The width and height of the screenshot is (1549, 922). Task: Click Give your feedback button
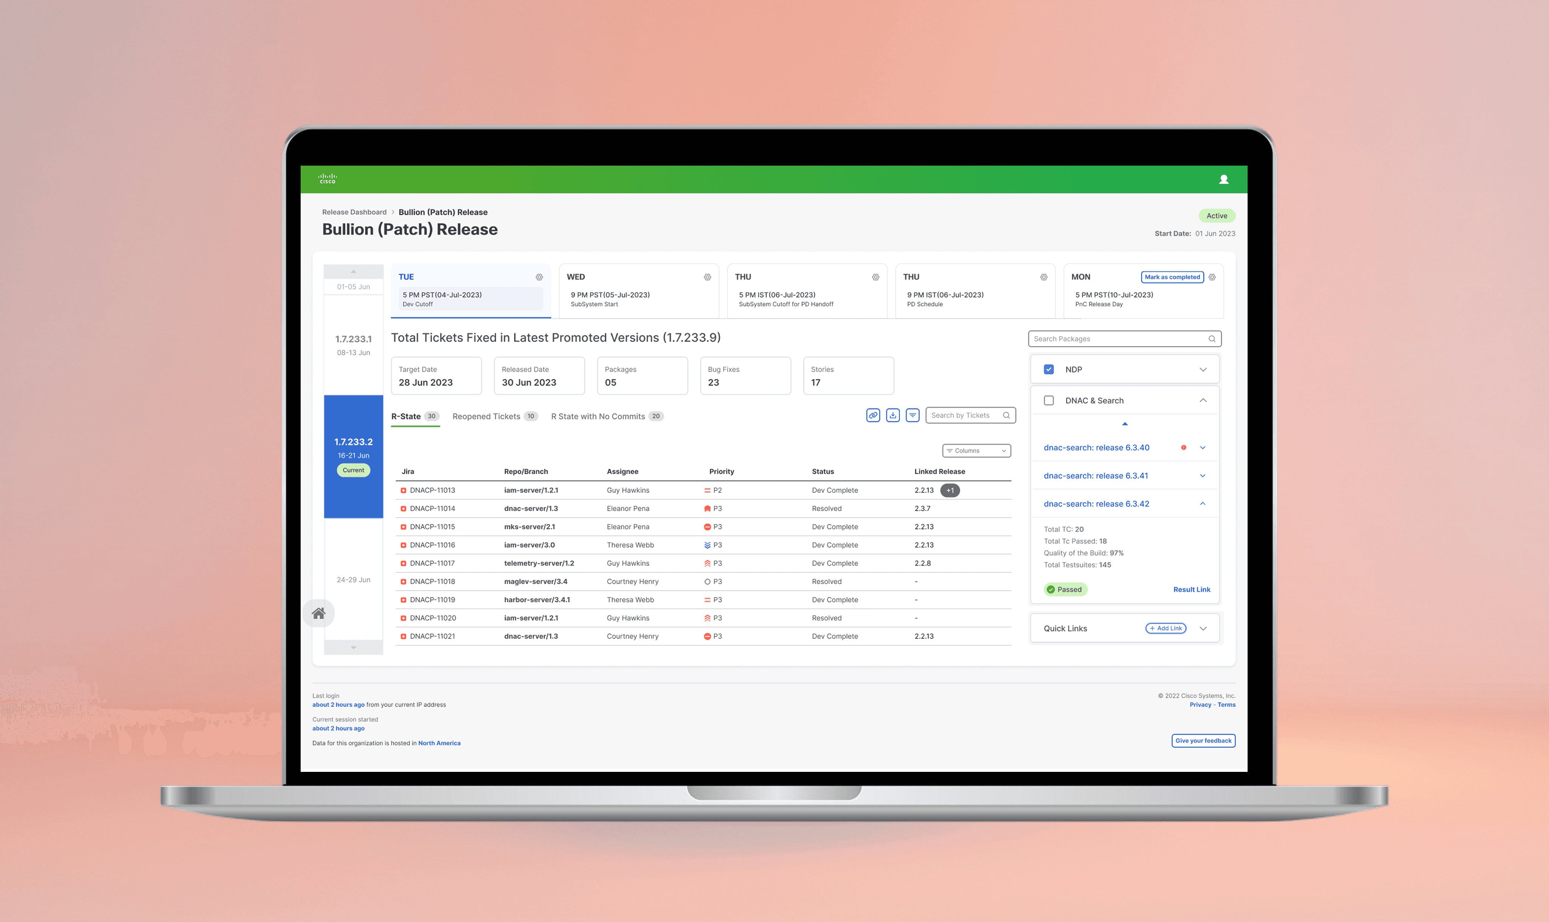coord(1203,740)
